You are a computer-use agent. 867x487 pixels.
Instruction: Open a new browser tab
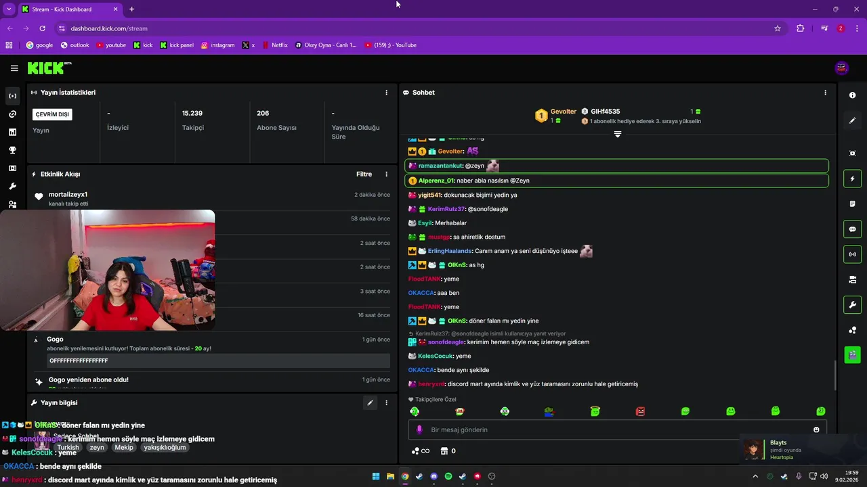coord(131,9)
